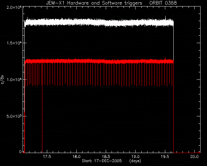This screenshot has height=166, width=207.
Task: Click the (days) axis unit label
Action: [x=135, y=161]
